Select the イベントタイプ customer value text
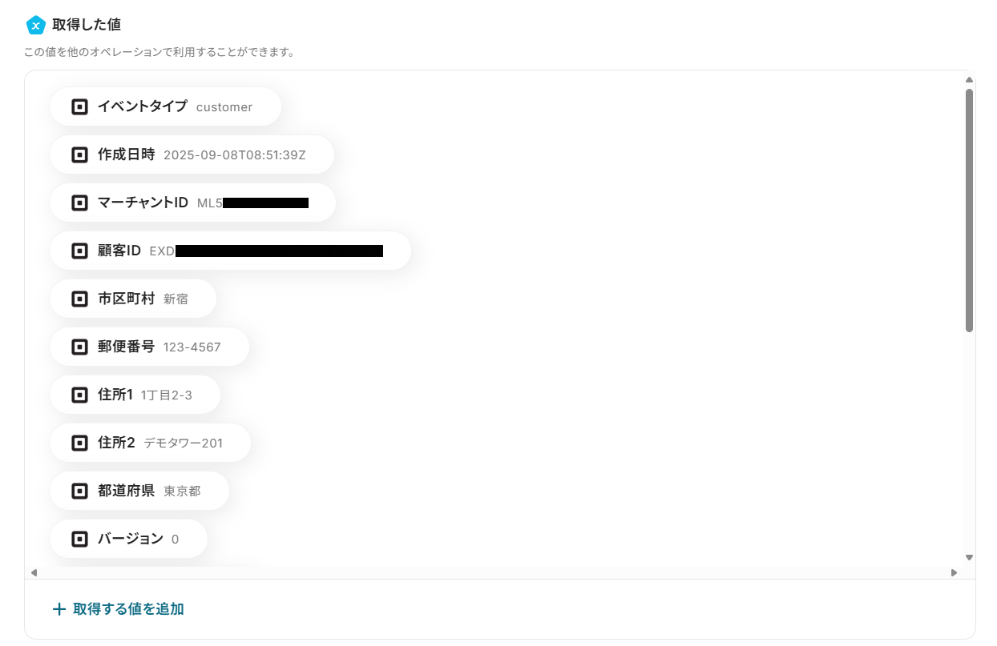 (x=224, y=107)
